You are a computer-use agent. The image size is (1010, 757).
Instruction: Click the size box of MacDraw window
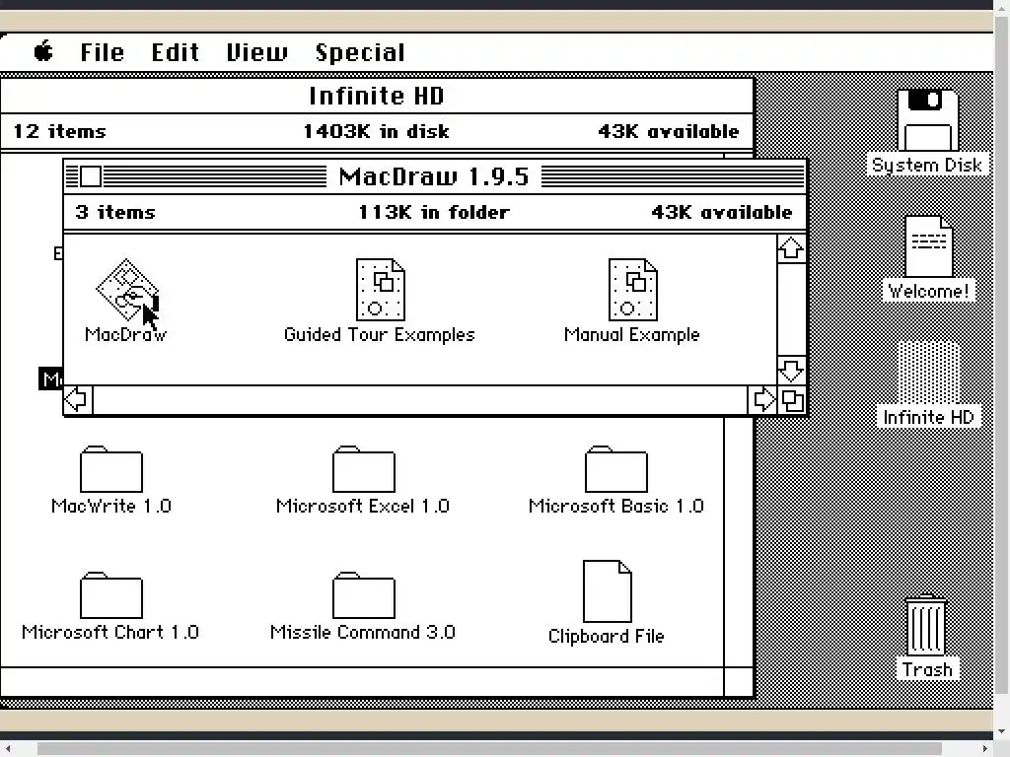click(792, 400)
